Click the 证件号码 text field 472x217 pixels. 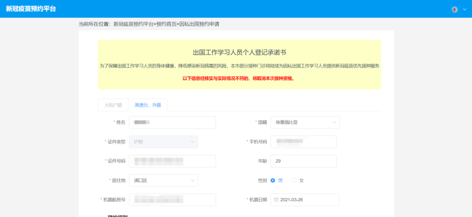(172, 161)
